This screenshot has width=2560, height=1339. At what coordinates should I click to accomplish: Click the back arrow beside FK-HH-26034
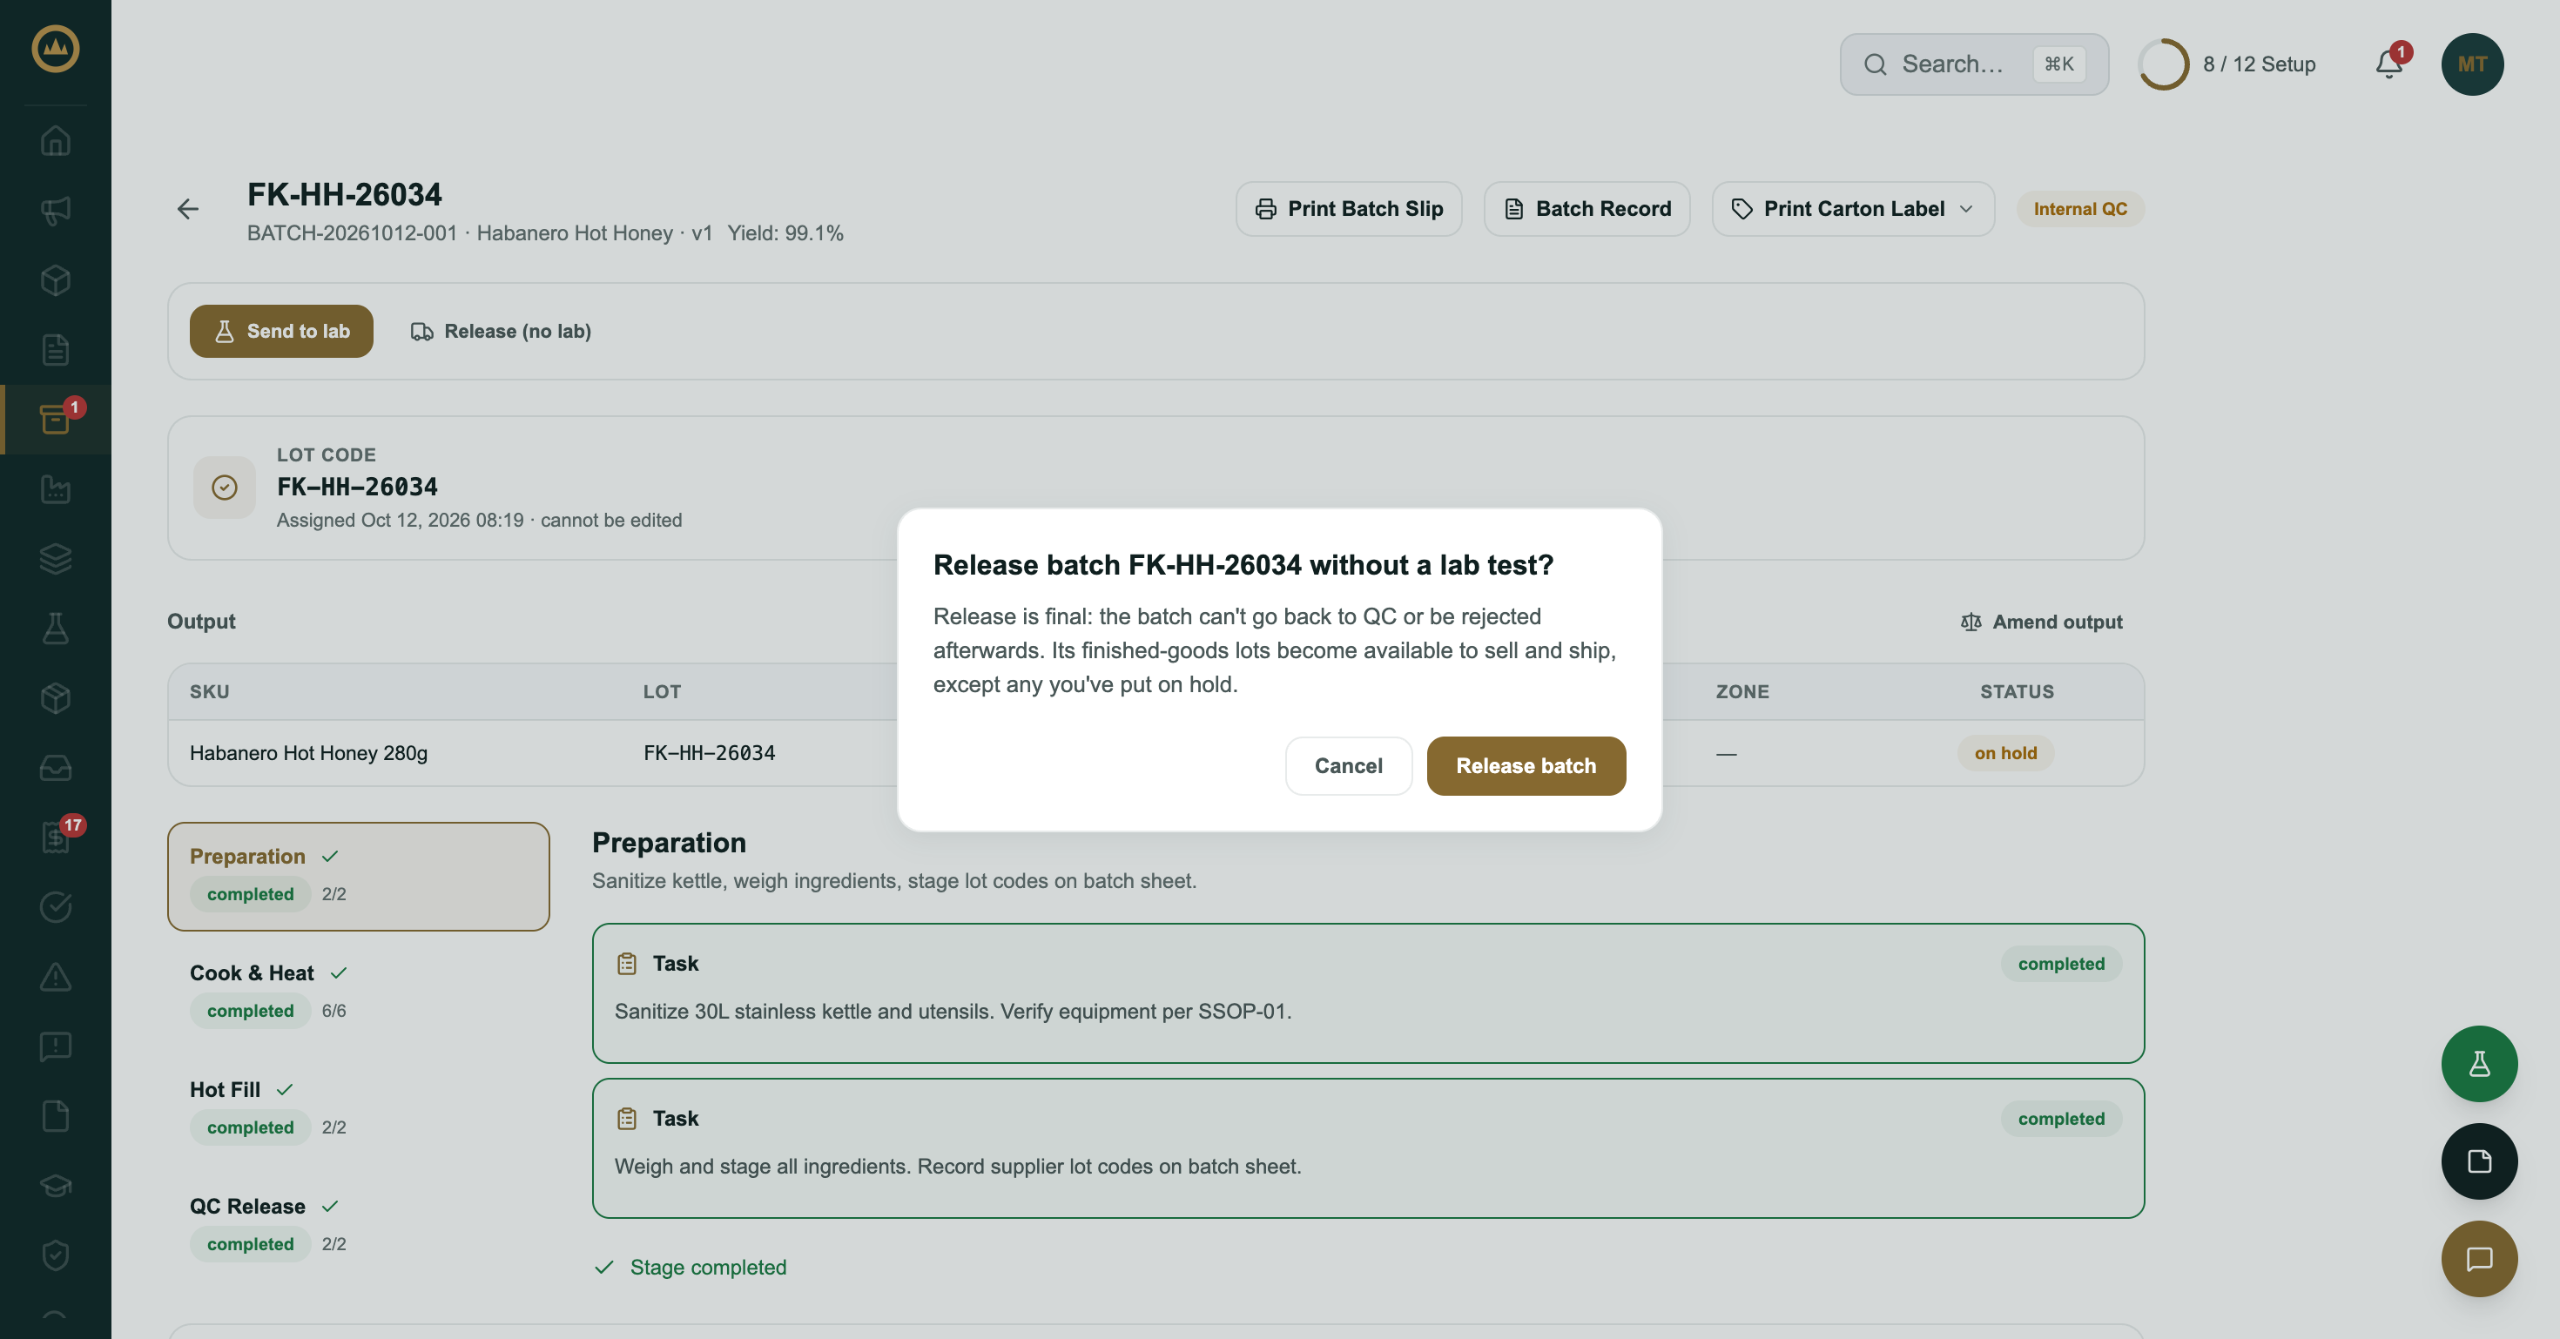[188, 209]
